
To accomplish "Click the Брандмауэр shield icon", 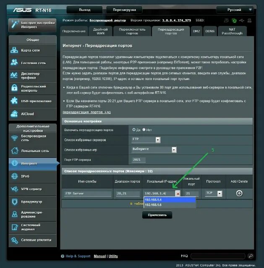I will (15, 202).
